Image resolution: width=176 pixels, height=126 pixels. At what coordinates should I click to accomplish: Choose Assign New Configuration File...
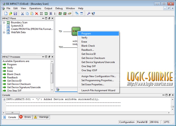(x=99, y=76)
